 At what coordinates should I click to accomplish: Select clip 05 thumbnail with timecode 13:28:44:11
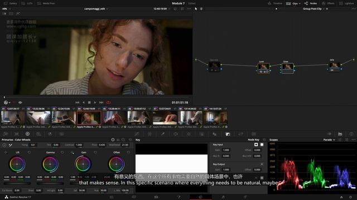(114, 118)
